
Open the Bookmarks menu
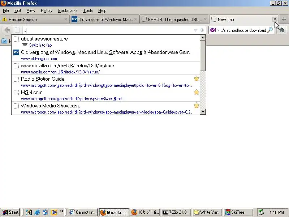tap(68, 10)
